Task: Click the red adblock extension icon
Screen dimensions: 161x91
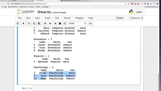Action: (132, 4)
